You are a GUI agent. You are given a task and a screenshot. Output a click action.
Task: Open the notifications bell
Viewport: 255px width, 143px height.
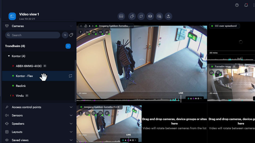pyautogui.click(x=246, y=5)
